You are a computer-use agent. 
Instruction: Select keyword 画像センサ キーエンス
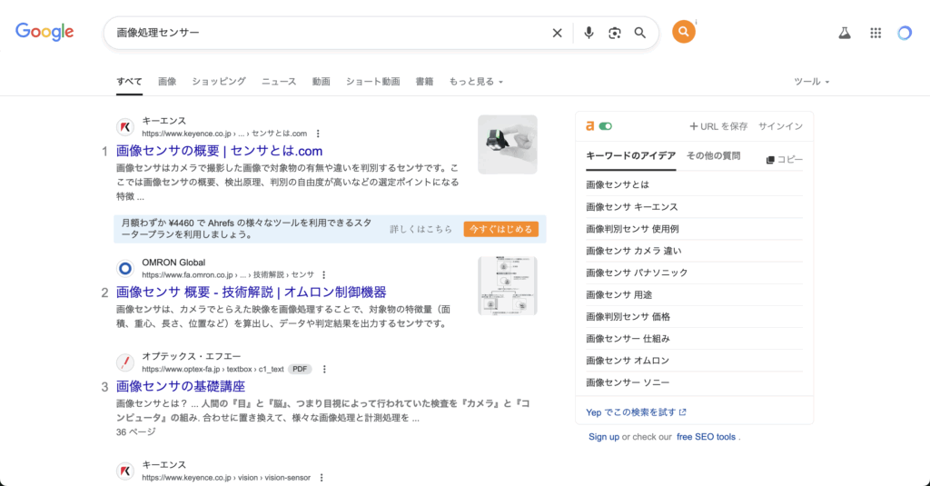click(x=632, y=206)
